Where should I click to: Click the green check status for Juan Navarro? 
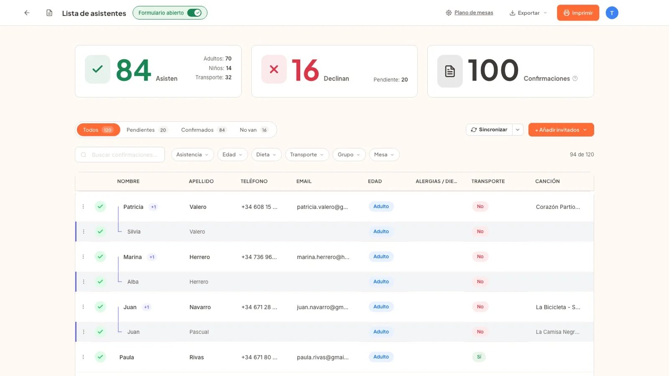100,307
